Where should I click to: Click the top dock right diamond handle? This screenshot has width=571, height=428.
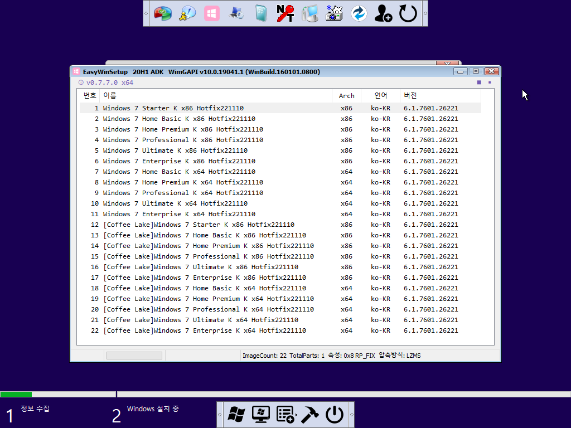425,13
